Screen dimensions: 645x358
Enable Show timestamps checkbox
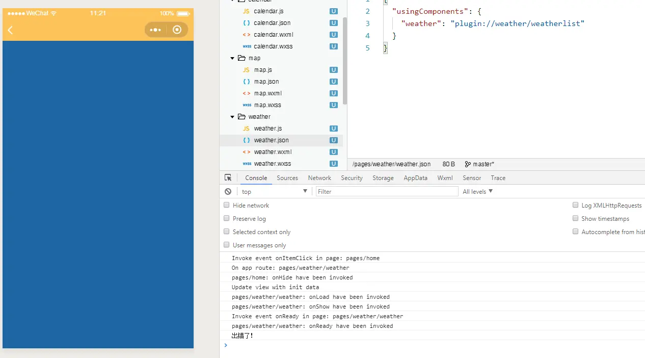pyautogui.click(x=575, y=218)
